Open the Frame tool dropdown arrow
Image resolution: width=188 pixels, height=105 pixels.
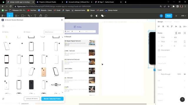click(19, 16)
